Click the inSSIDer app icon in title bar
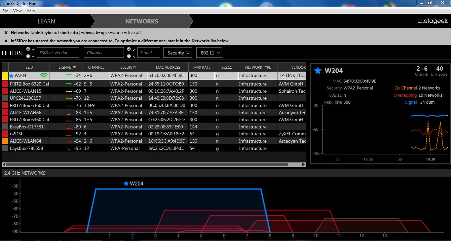 (3, 3)
